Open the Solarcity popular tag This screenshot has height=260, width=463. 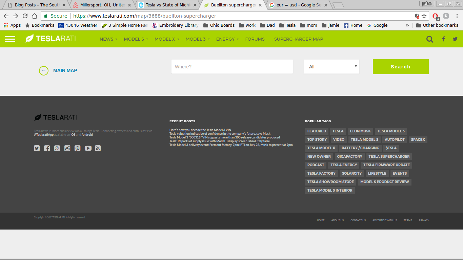[352, 173]
